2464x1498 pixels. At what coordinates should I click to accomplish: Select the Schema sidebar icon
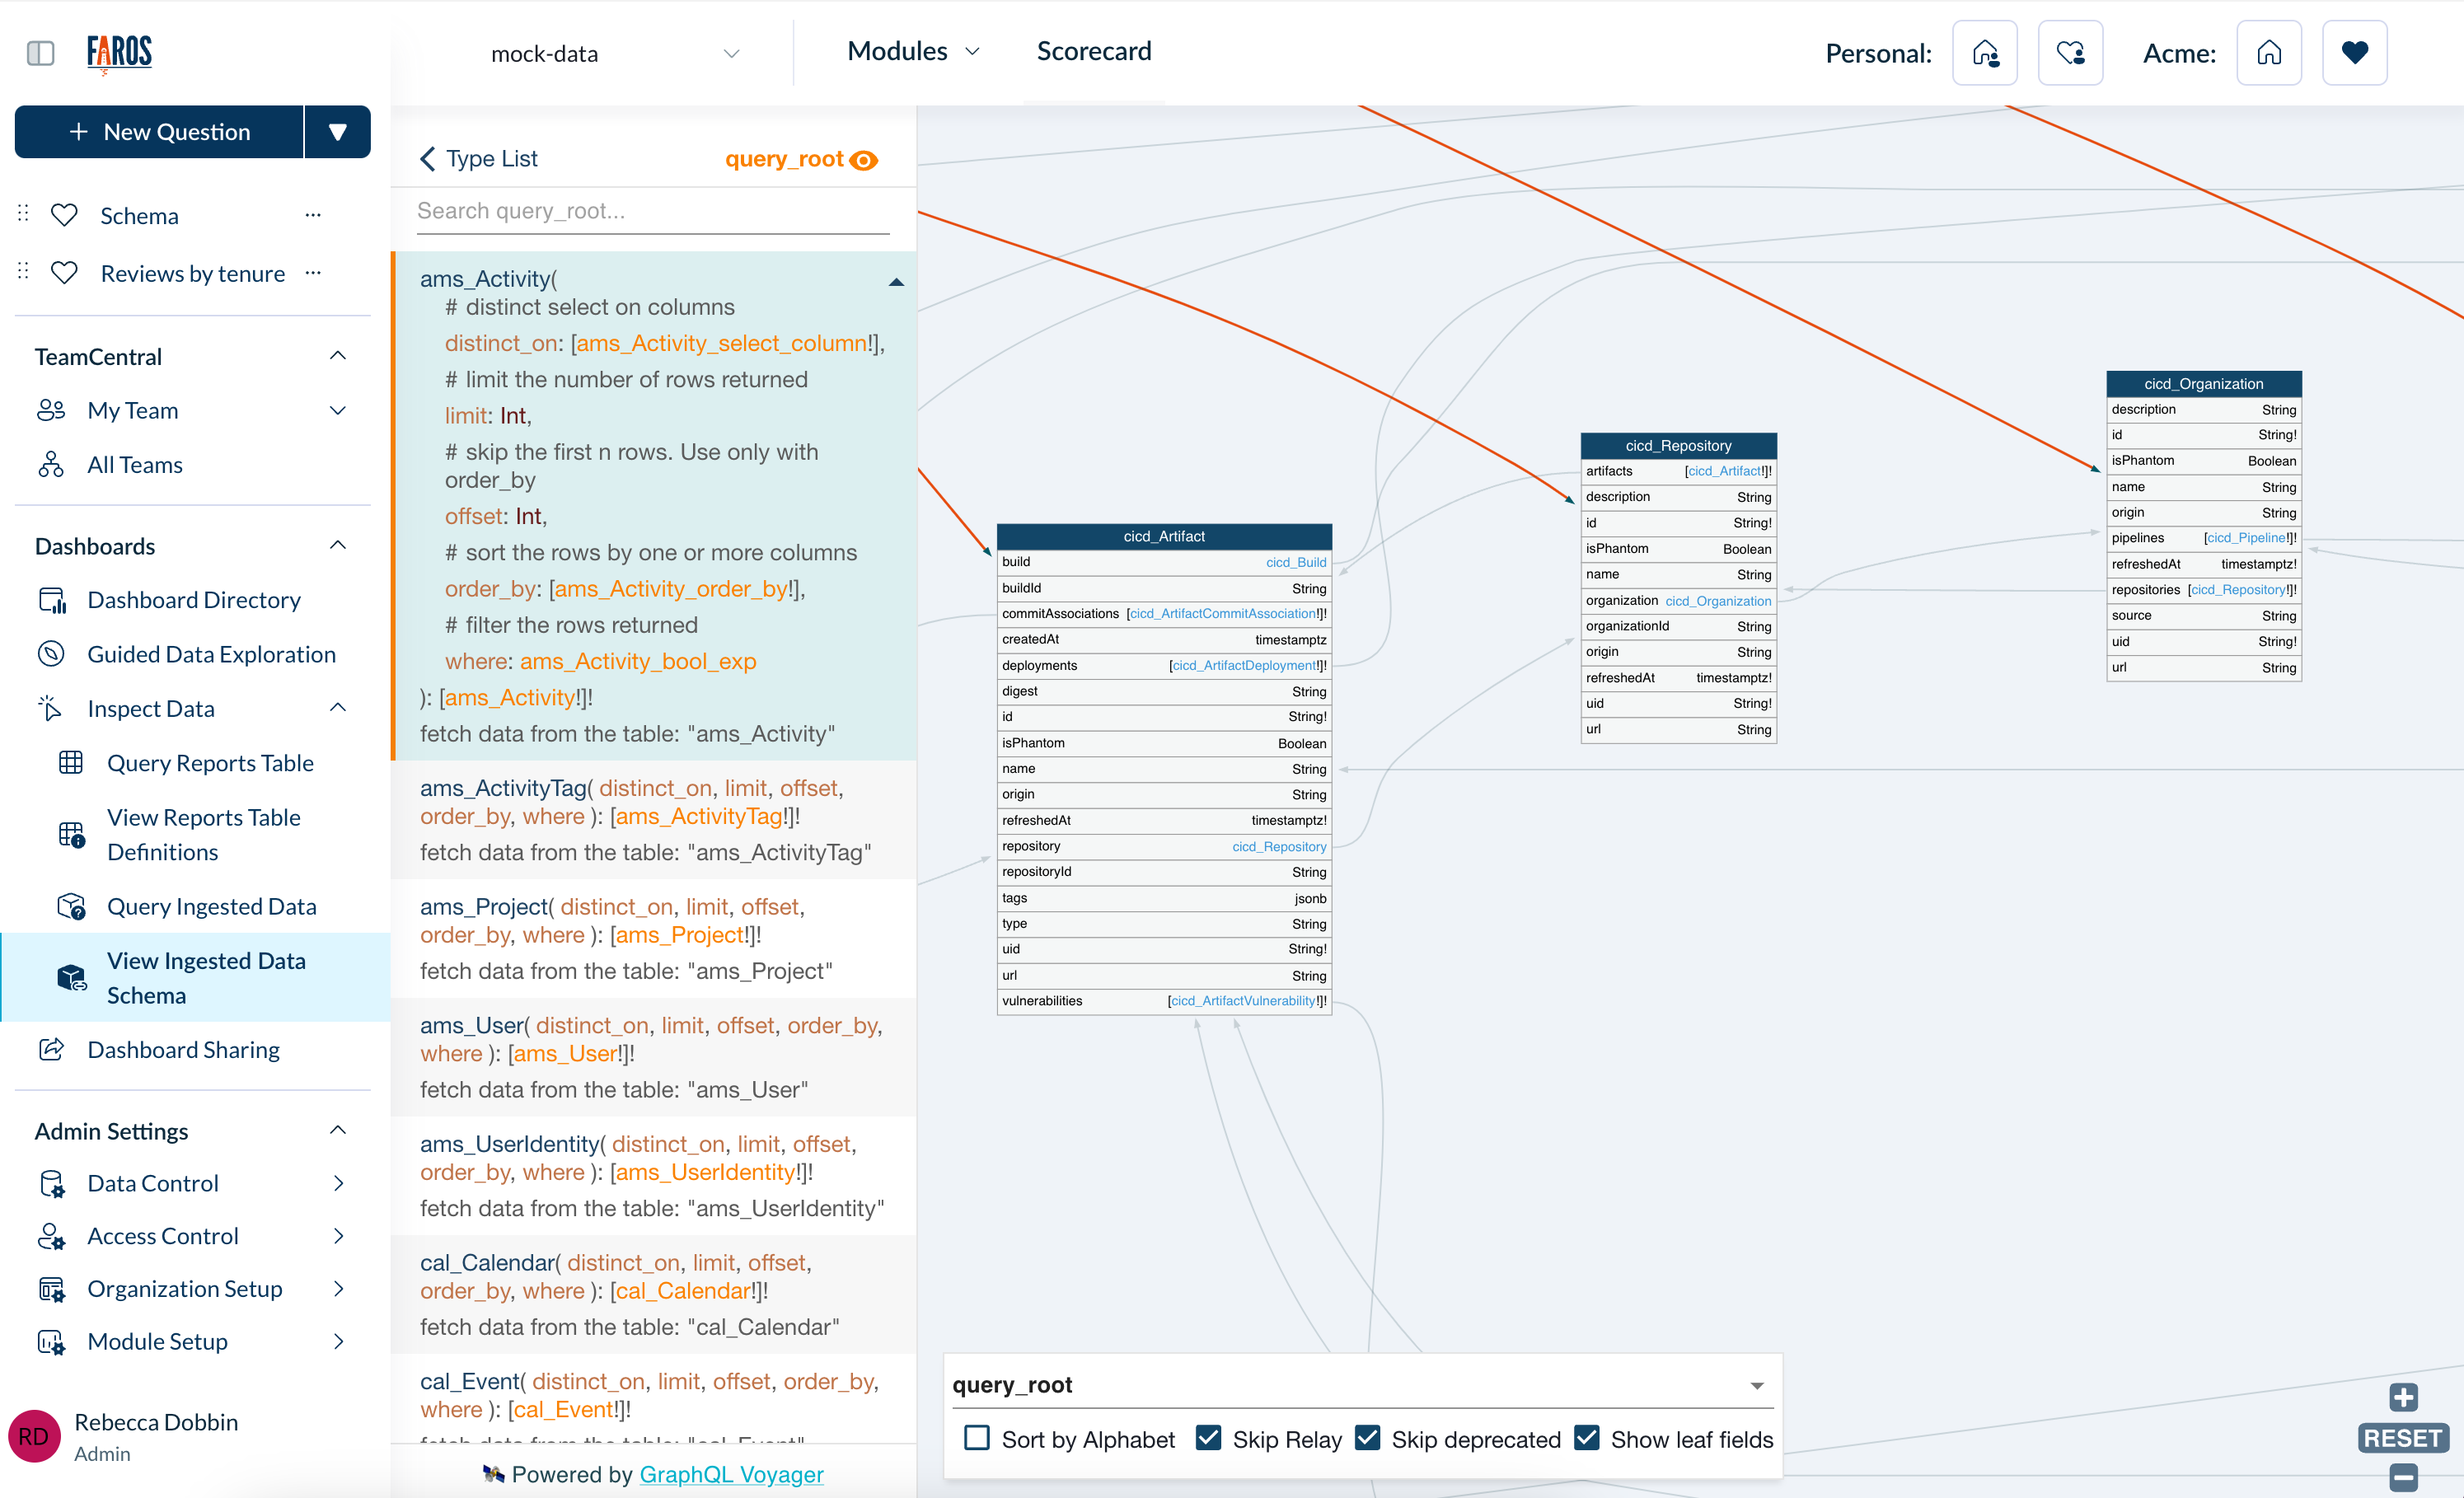pos(63,217)
